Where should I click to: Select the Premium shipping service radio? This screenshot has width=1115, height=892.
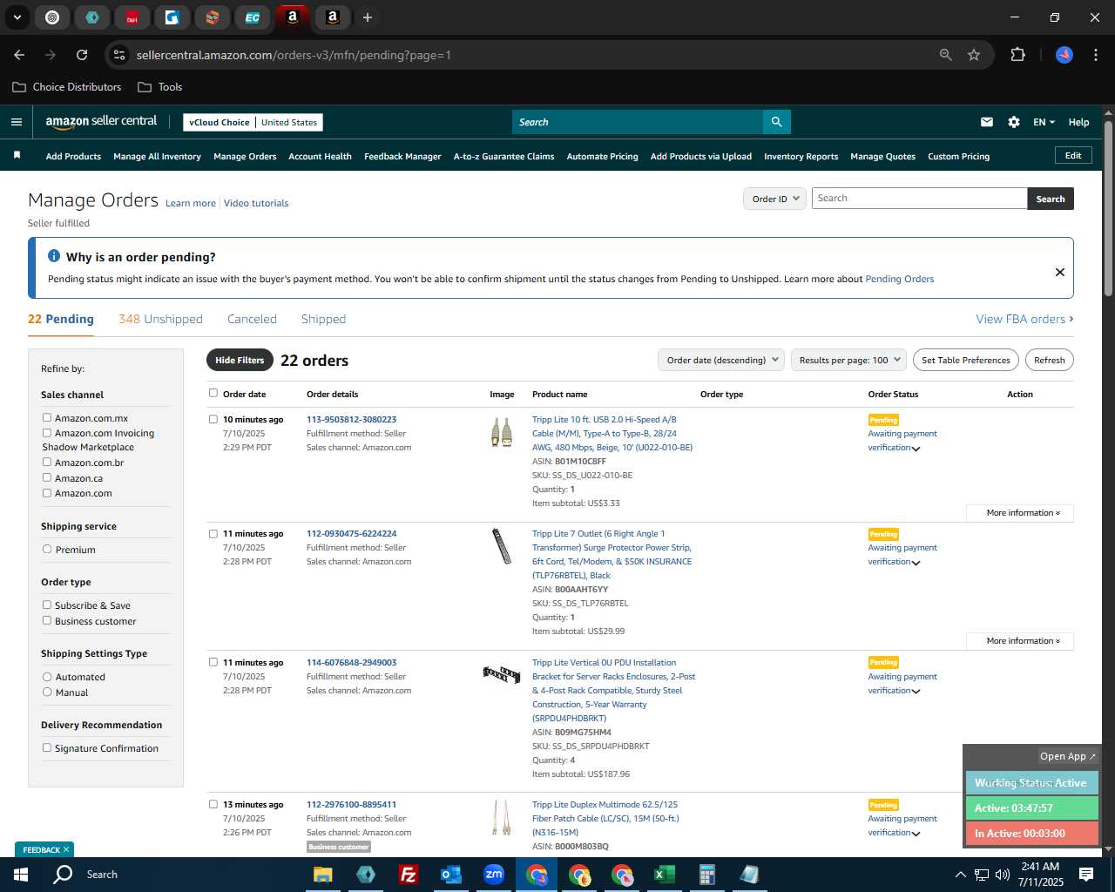pos(47,549)
